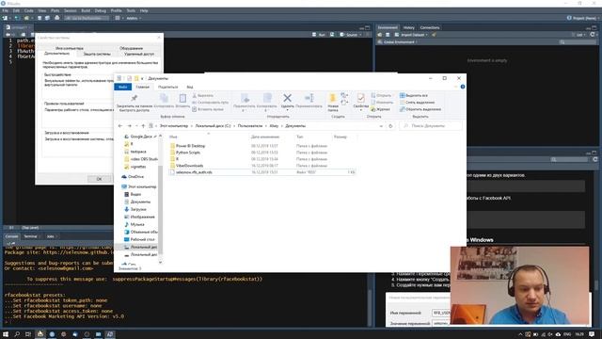Click 'Пользователи' in the Explorer breadcrumb
This screenshot has height=339, width=602.
pyautogui.click(x=250, y=126)
